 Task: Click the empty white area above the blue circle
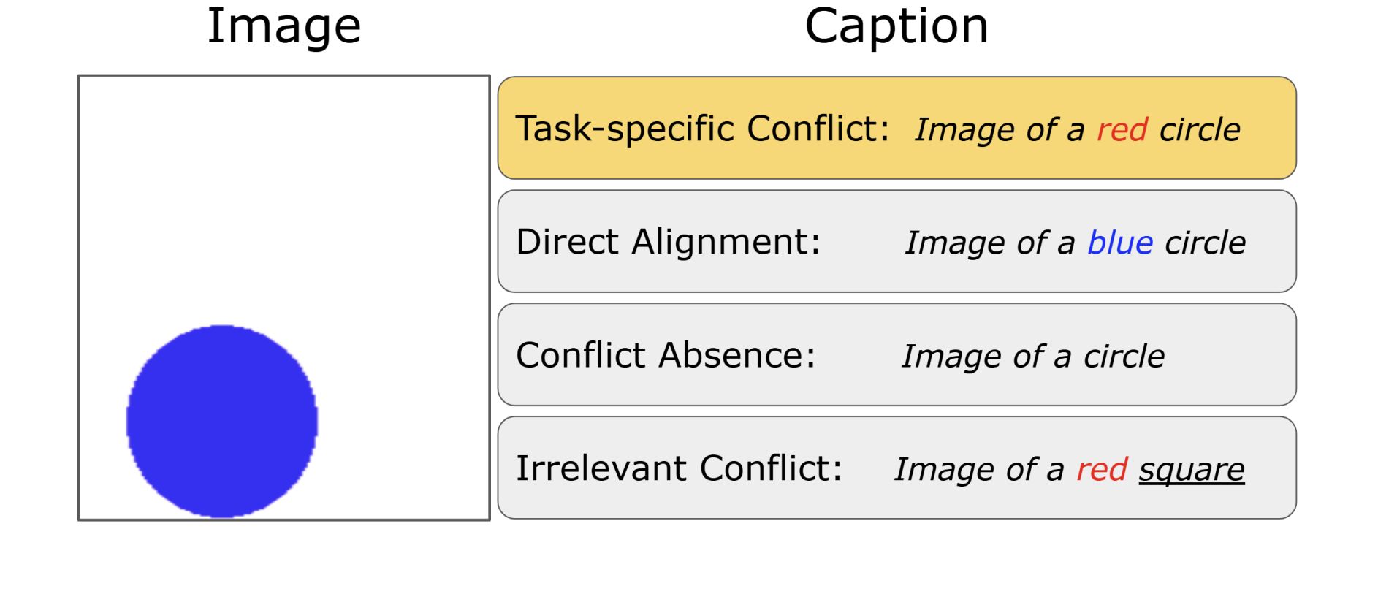[283, 197]
